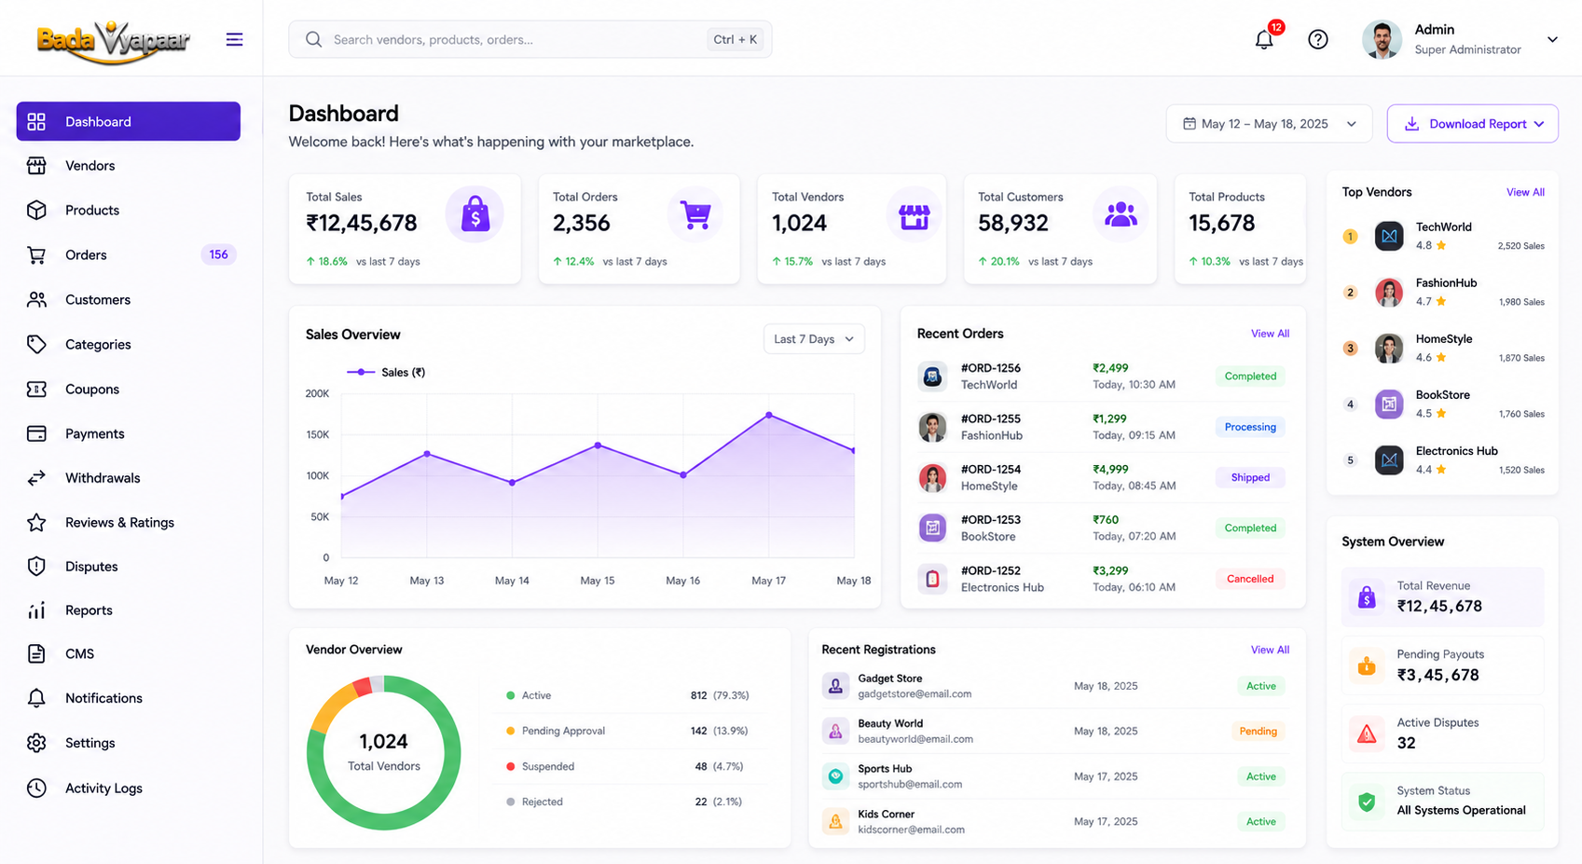Screen dimensions: 1582x864
Task: Click the Admin profile avatar
Action: tap(1382, 39)
